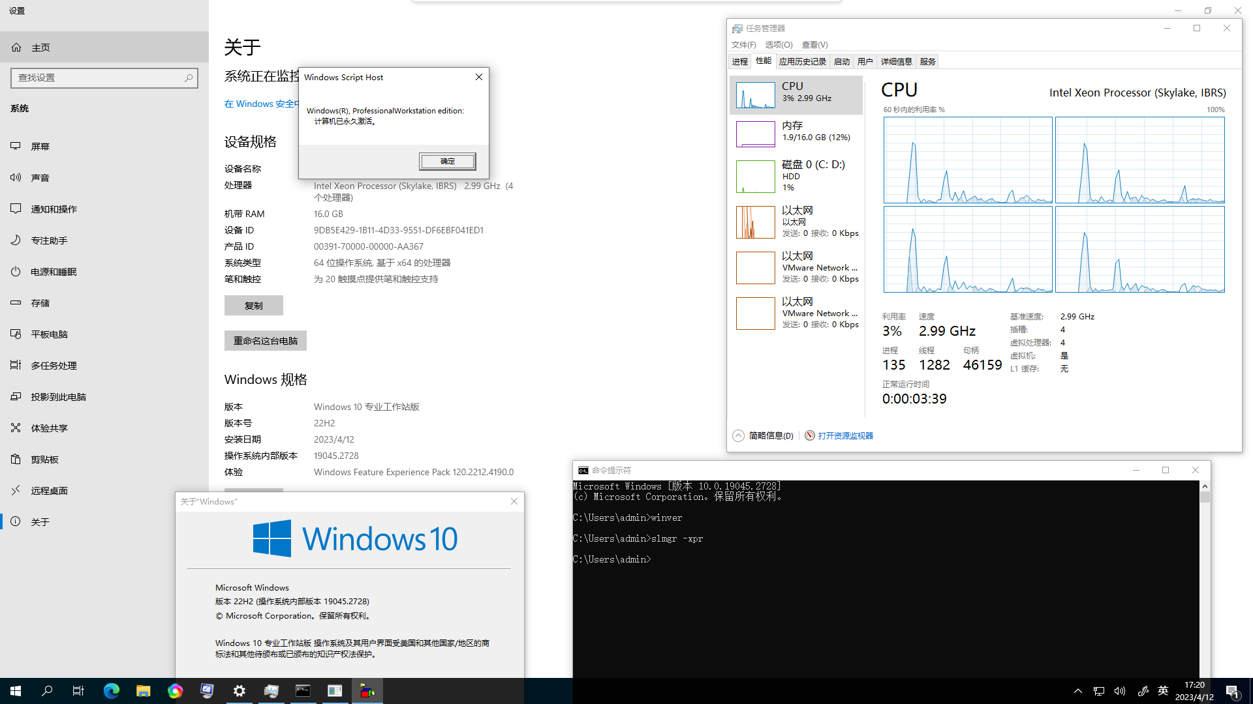Click the rainbow circle app icon on the taskbar
The height and width of the screenshot is (704, 1253).
(175, 691)
